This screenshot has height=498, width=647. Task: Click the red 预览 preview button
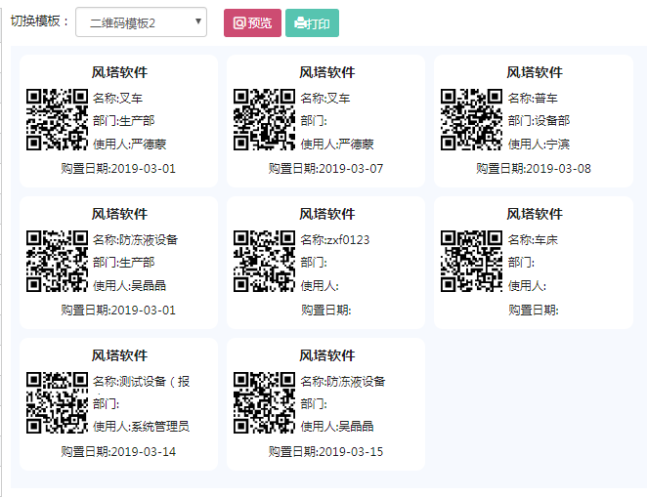point(252,23)
